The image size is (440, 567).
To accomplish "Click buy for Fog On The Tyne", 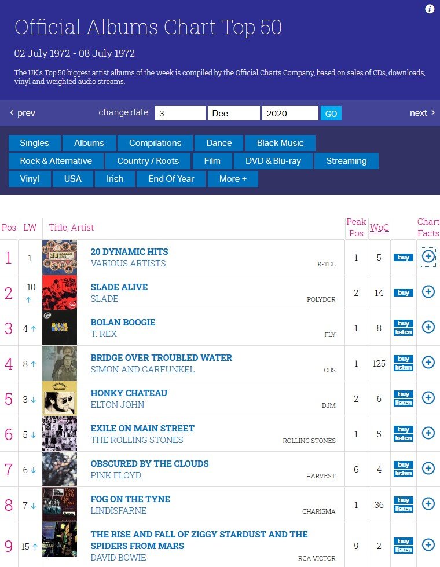I will (x=404, y=500).
